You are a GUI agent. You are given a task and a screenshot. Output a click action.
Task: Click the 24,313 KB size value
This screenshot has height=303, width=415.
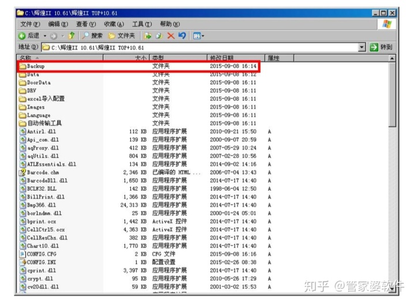point(133,205)
